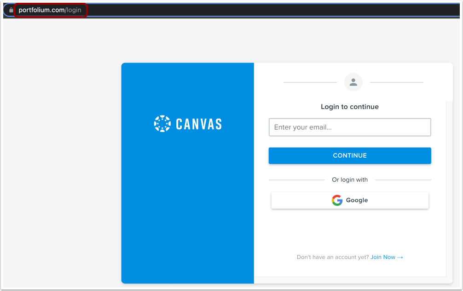Click the arrow icon after Join Now

point(400,257)
